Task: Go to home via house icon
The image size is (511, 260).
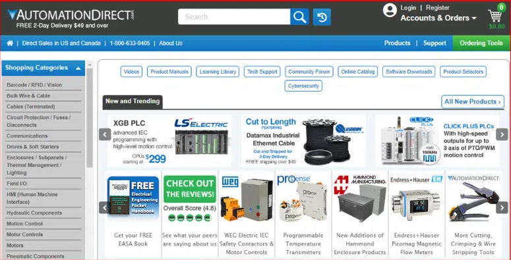Action: pyautogui.click(x=10, y=43)
